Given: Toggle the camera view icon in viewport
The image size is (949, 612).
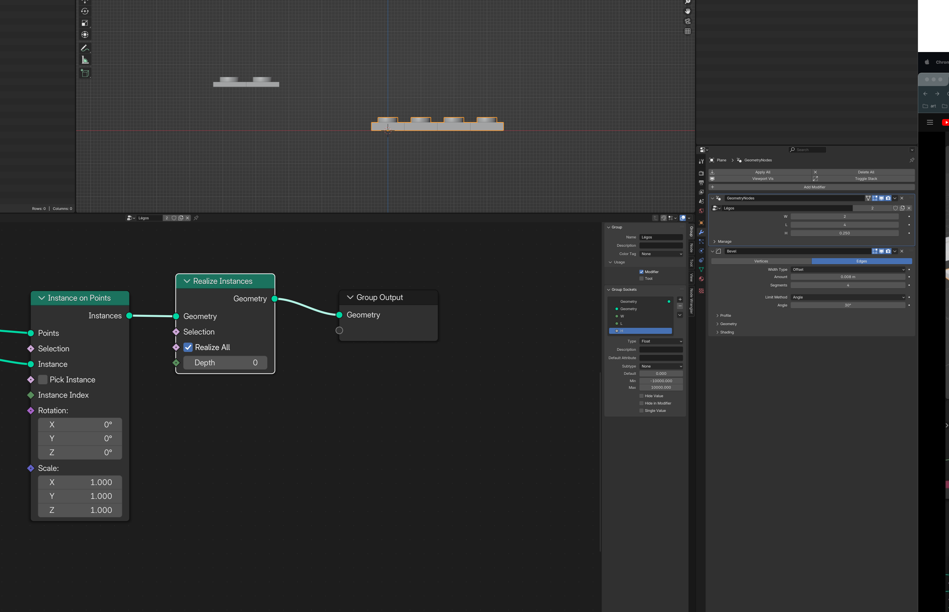Looking at the screenshot, I should pyautogui.click(x=687, y=21).
